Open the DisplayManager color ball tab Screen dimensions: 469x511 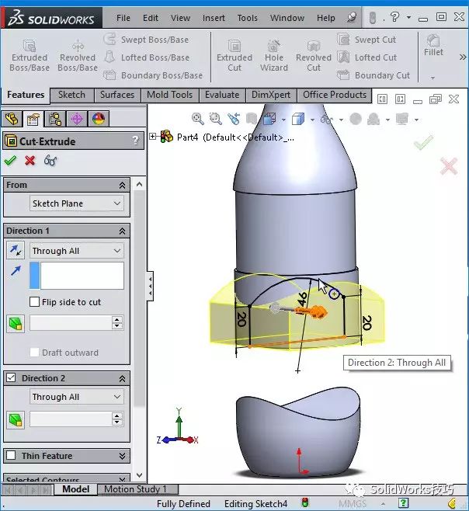click(x=99, y=119)
